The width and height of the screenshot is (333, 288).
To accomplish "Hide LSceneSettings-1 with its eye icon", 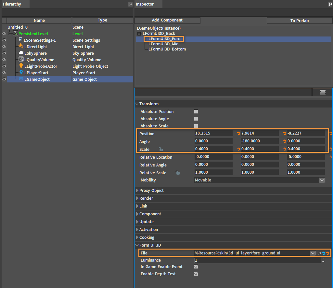I will pos(4,40).
